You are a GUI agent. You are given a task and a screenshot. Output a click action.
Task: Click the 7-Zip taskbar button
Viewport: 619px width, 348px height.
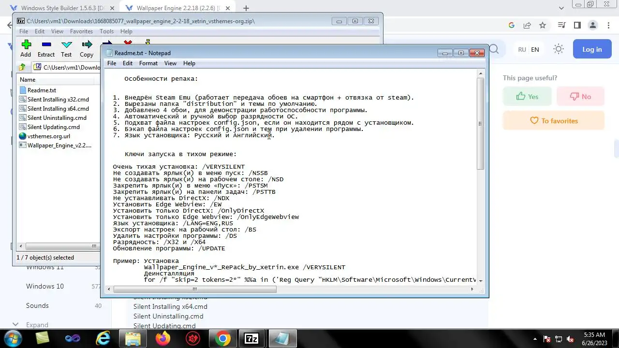(x=251, y=338)
